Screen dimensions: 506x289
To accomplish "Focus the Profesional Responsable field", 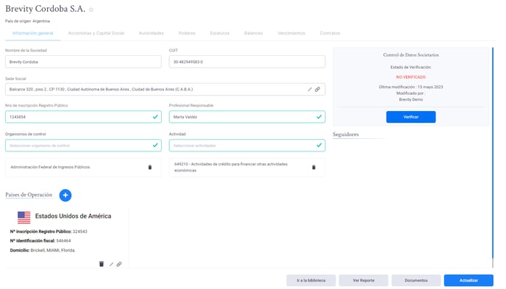I will pyautogui.click(x=247, y=117).
